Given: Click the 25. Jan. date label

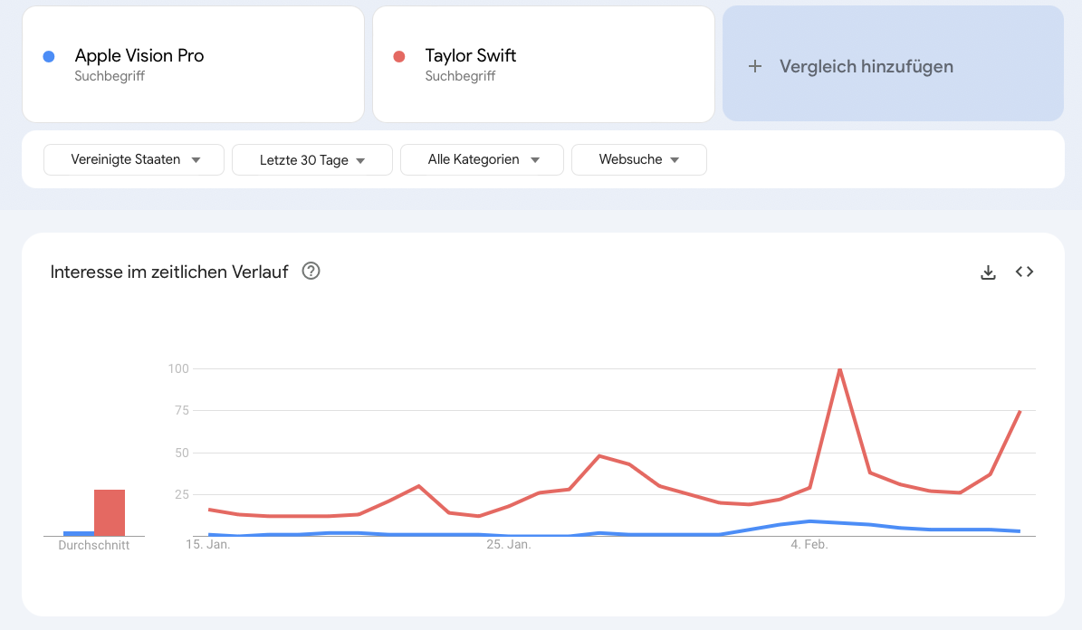Looking at the screenshot, I should tap(509, 545).
